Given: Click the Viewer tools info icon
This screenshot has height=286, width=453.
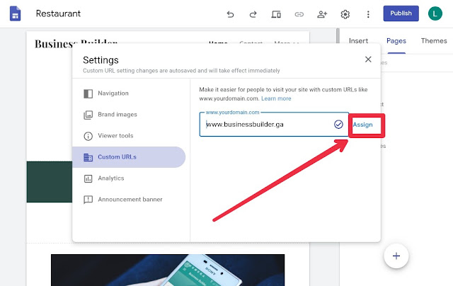Looking at the screenshot, I should [x=88, y=136].
